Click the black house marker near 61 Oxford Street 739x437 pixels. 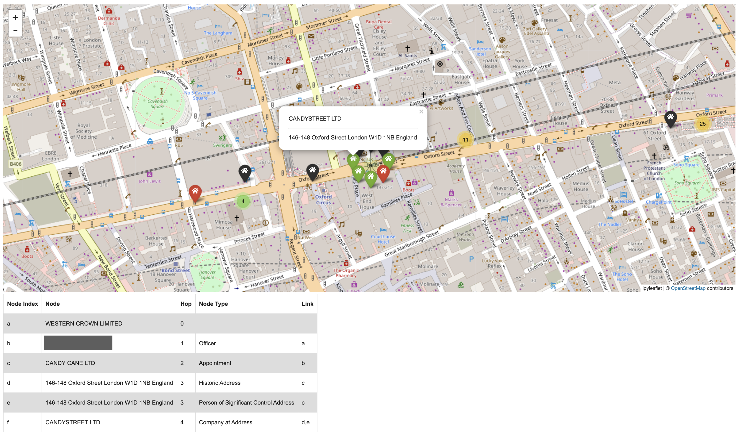pyautogui.click(x=670, y=118)
